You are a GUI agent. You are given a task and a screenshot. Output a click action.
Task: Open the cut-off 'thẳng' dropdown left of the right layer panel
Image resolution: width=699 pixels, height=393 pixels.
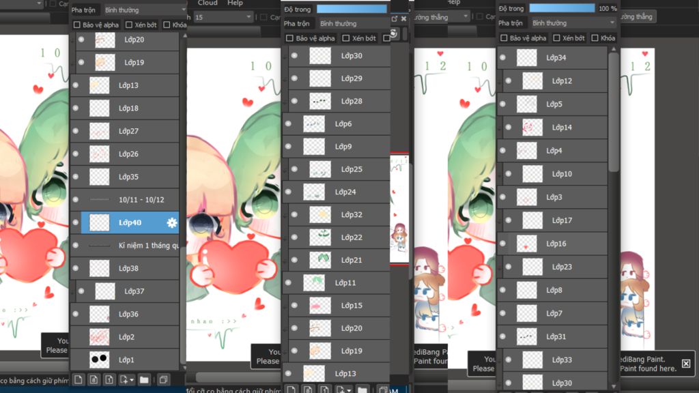coord(442,17)
